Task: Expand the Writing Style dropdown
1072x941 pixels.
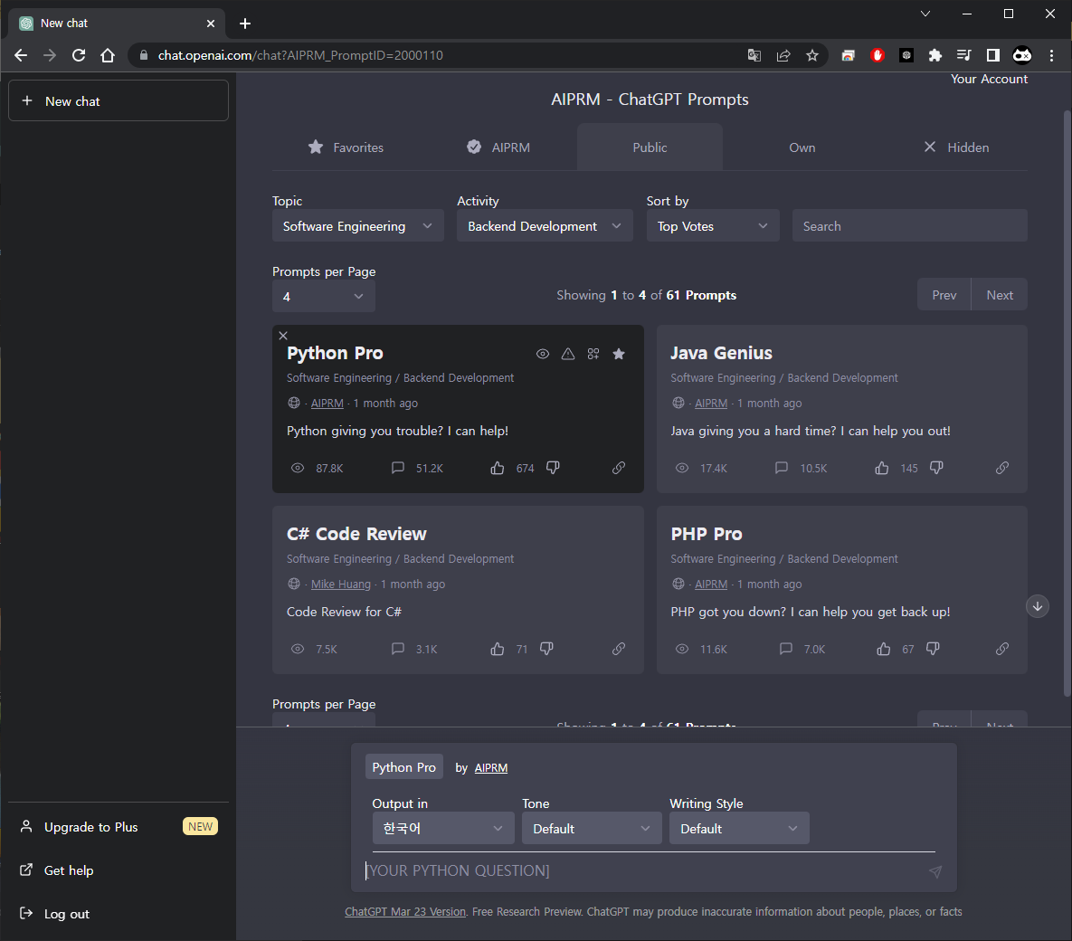Action: pyautogui.click(x=739, y=828)
